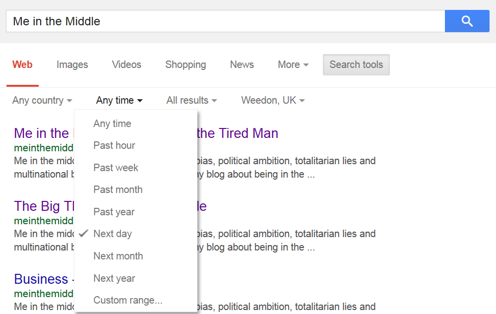Switch to the Videos tab

pos(126,64)
